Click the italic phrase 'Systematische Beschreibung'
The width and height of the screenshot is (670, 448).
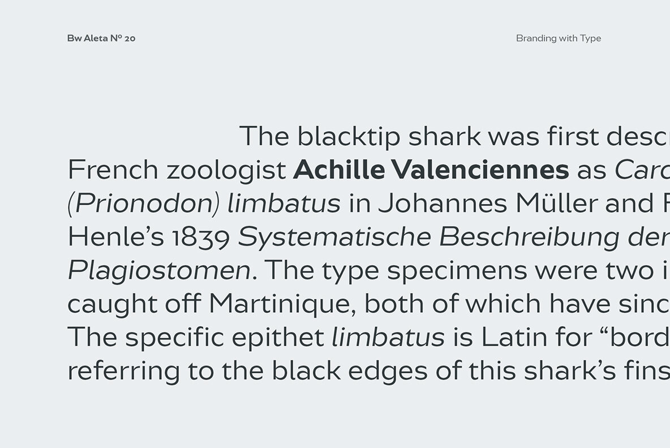click(x=428, y=237)
